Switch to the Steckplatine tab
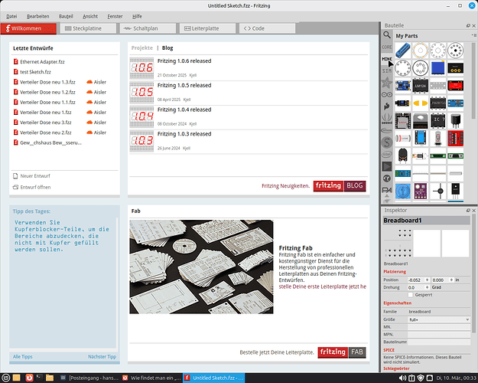Viewport: 478px width, 383px height. pos(88,28)
